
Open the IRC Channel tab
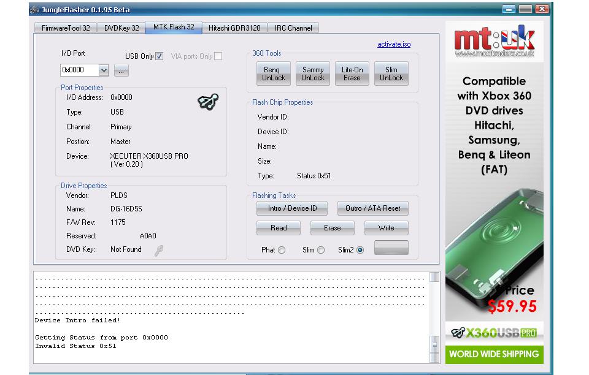(293, 28)
